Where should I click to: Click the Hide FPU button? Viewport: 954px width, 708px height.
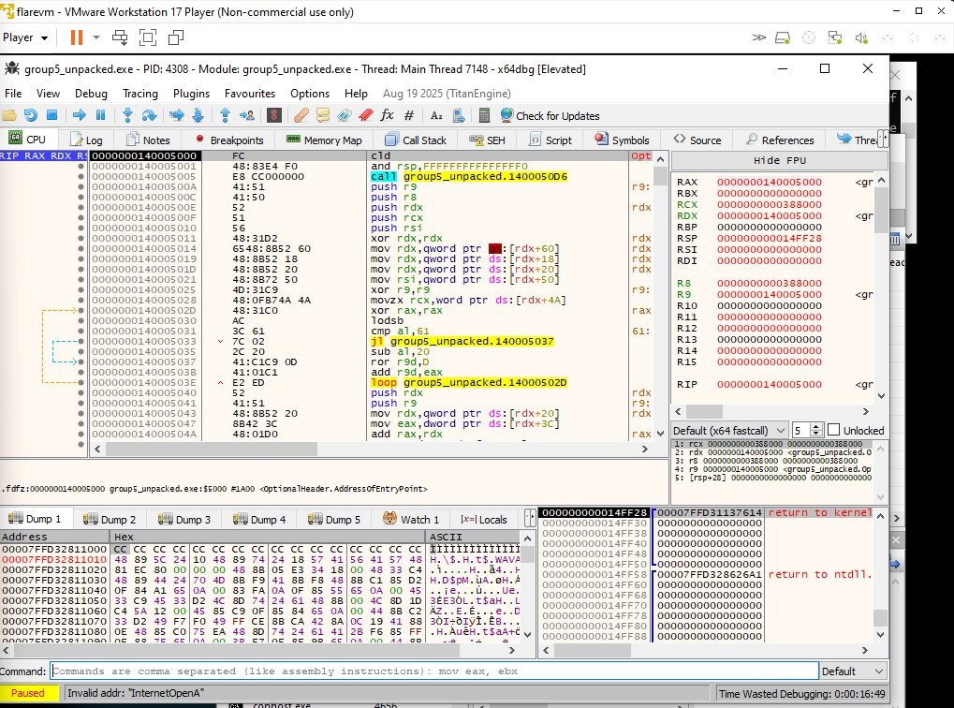click(x=779, y=160)
